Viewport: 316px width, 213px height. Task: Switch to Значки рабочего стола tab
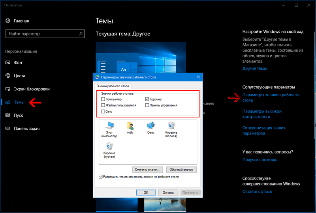click(113, 86)
